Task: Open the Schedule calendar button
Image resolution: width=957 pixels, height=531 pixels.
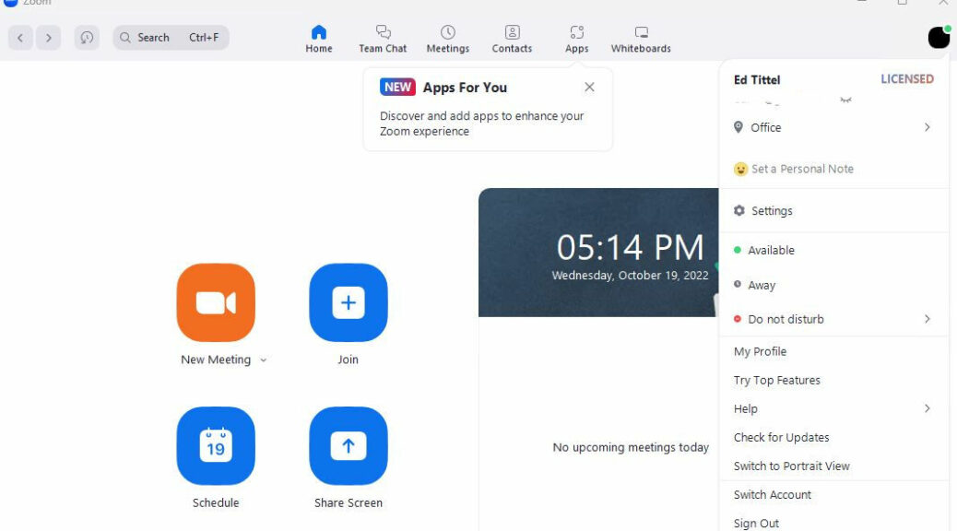Action: [x=216, y=446]
